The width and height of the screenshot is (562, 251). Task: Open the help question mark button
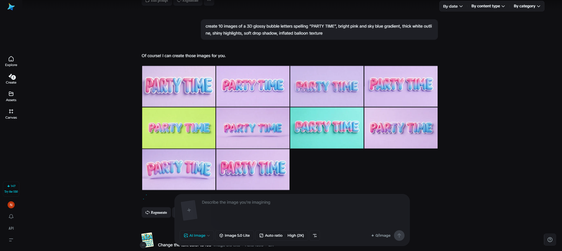pyautogui.click(x=550, y=240)
